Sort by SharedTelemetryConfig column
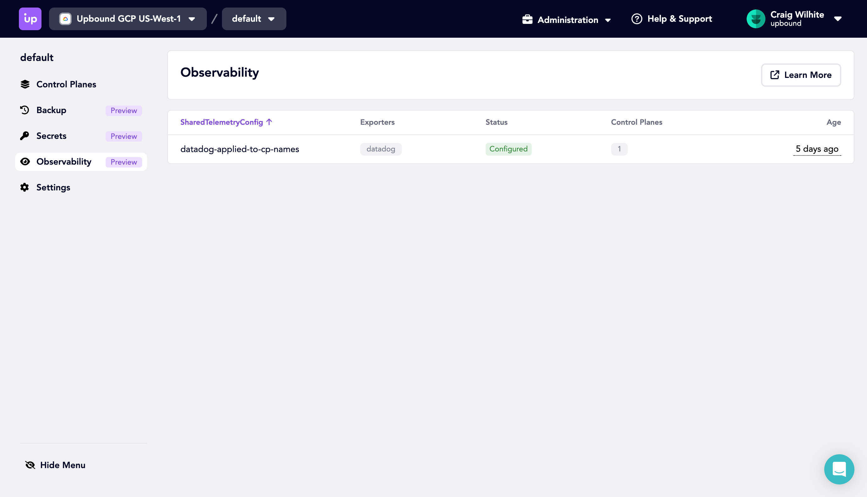The height and width of the screenshot is (497, 867). (226, 122)
